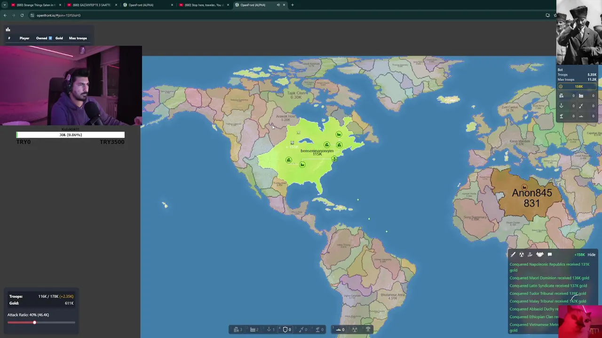602x338 pixels.
Task: Click Conquered Latin Syndicate event message
Action: [x=548, y=285]
